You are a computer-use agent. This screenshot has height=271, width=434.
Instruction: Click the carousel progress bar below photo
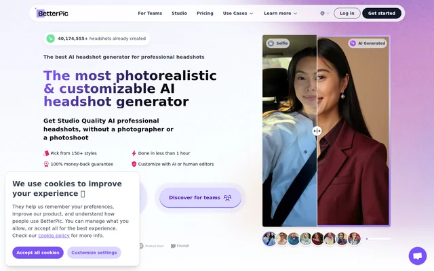378,238
